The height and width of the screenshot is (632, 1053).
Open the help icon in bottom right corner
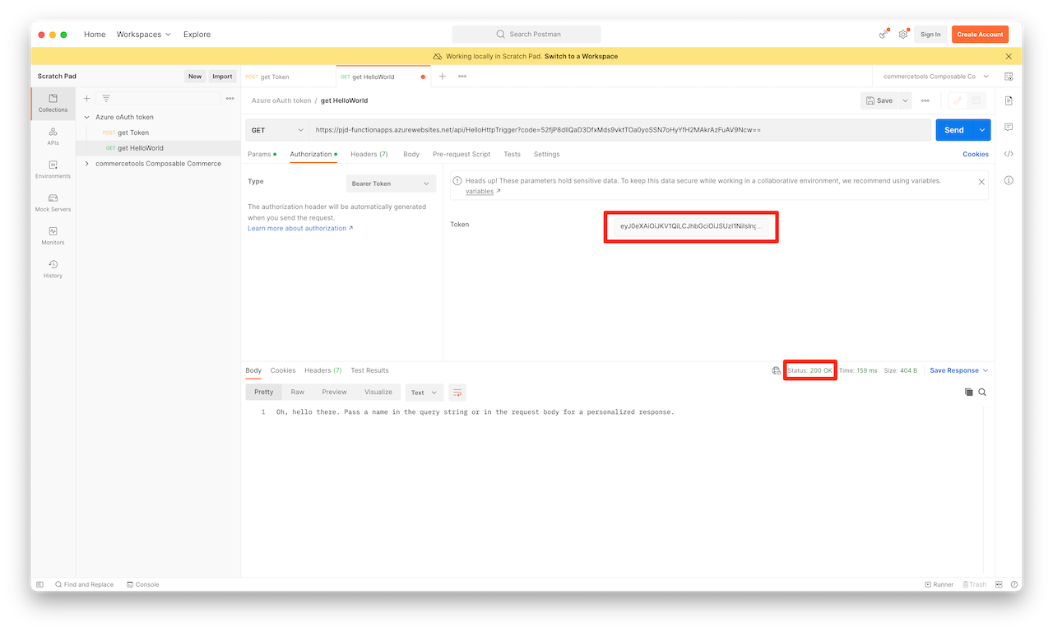(x=1013, y=584)
